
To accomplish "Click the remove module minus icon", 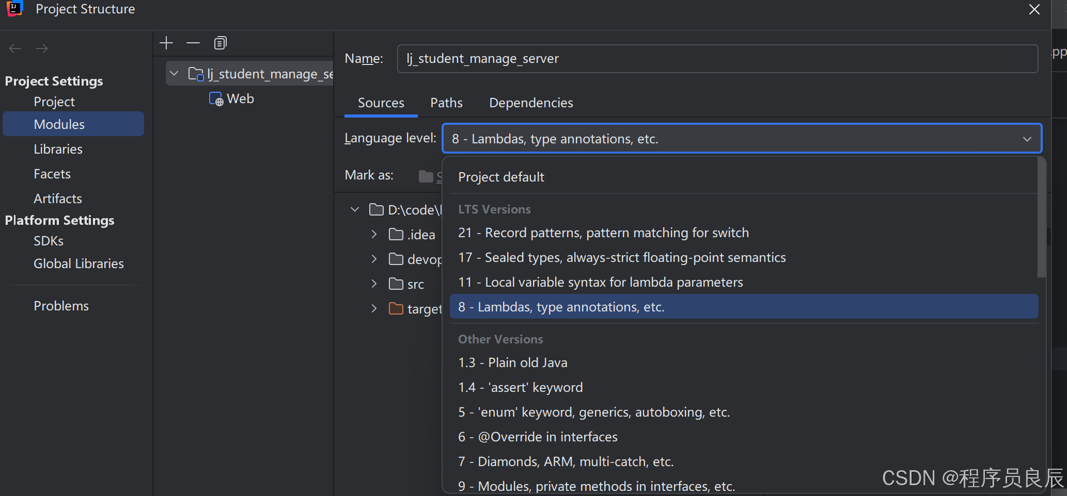I will pos(193,43).
